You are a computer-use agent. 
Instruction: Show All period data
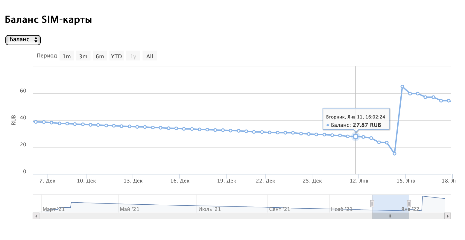[150, 56]
